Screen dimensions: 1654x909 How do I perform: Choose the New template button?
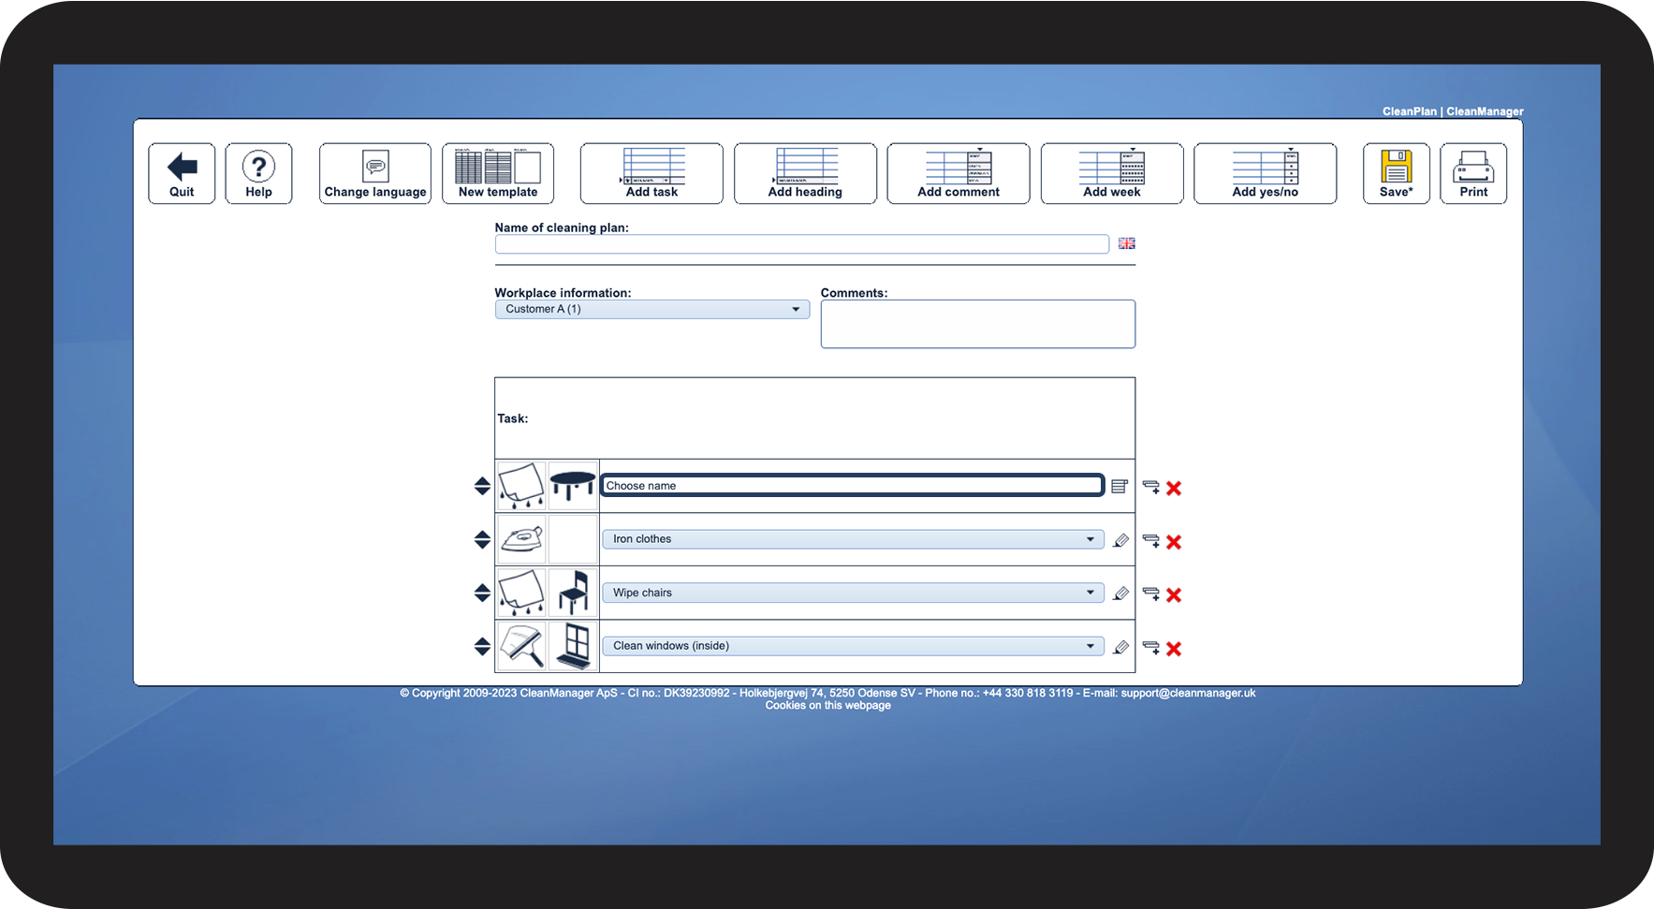498,173
